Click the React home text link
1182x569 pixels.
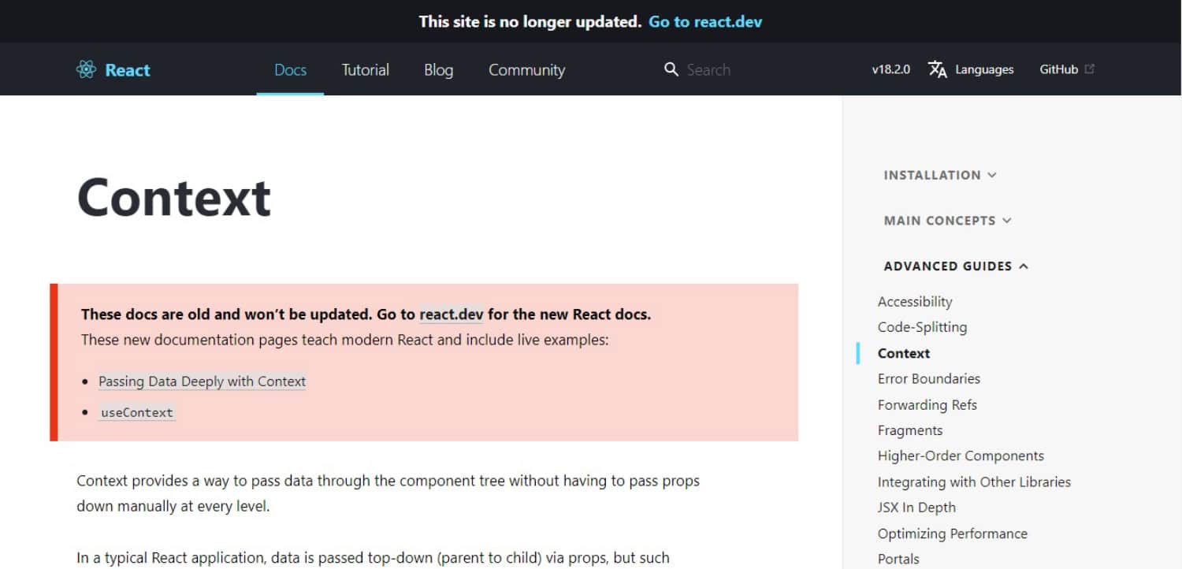coord(128,69)
